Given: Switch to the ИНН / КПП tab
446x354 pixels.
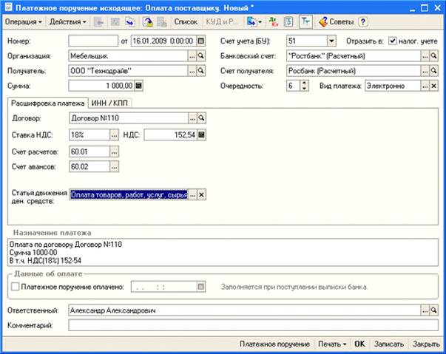Looking at the screenshot, I should pos(109,103).
